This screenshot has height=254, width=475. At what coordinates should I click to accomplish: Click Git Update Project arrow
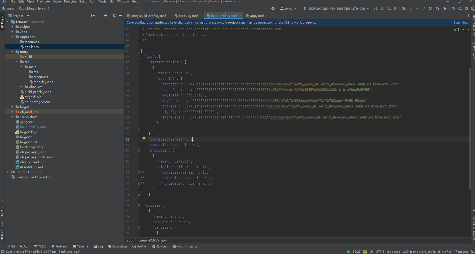tap(411, 9)
